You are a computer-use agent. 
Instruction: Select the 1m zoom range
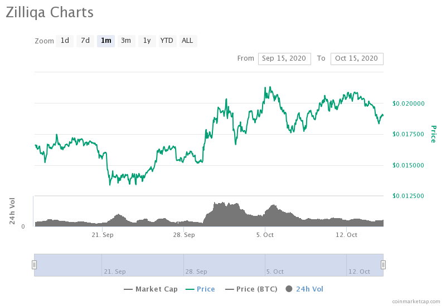click(x=106, y=41)
